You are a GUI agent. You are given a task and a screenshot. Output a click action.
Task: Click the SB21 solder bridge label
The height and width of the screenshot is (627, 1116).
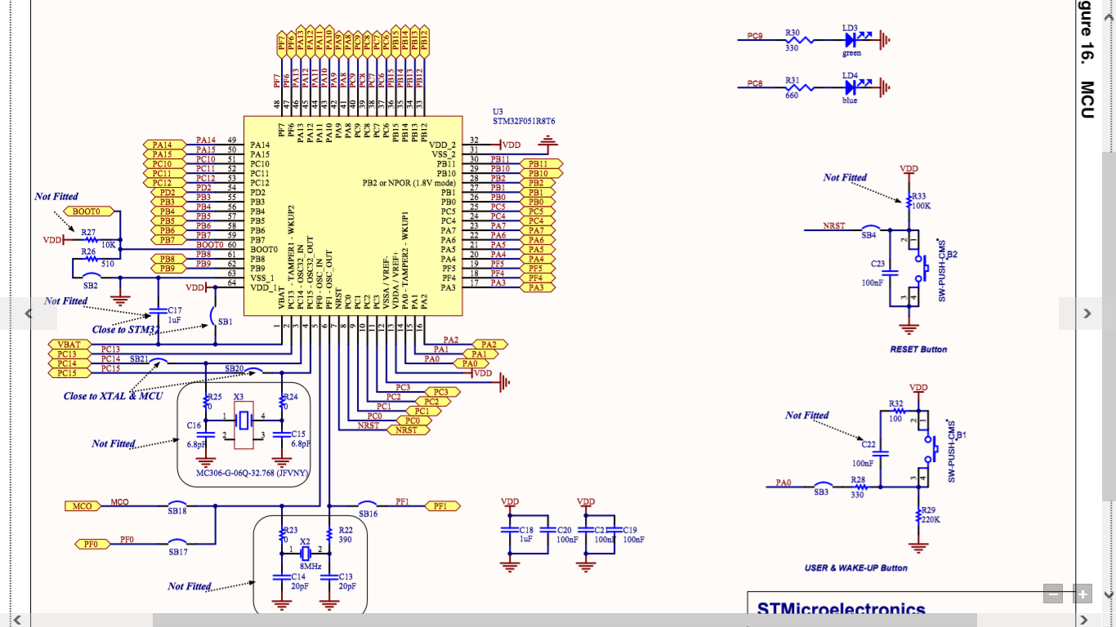pyautogui.click(x=140, y=359)
